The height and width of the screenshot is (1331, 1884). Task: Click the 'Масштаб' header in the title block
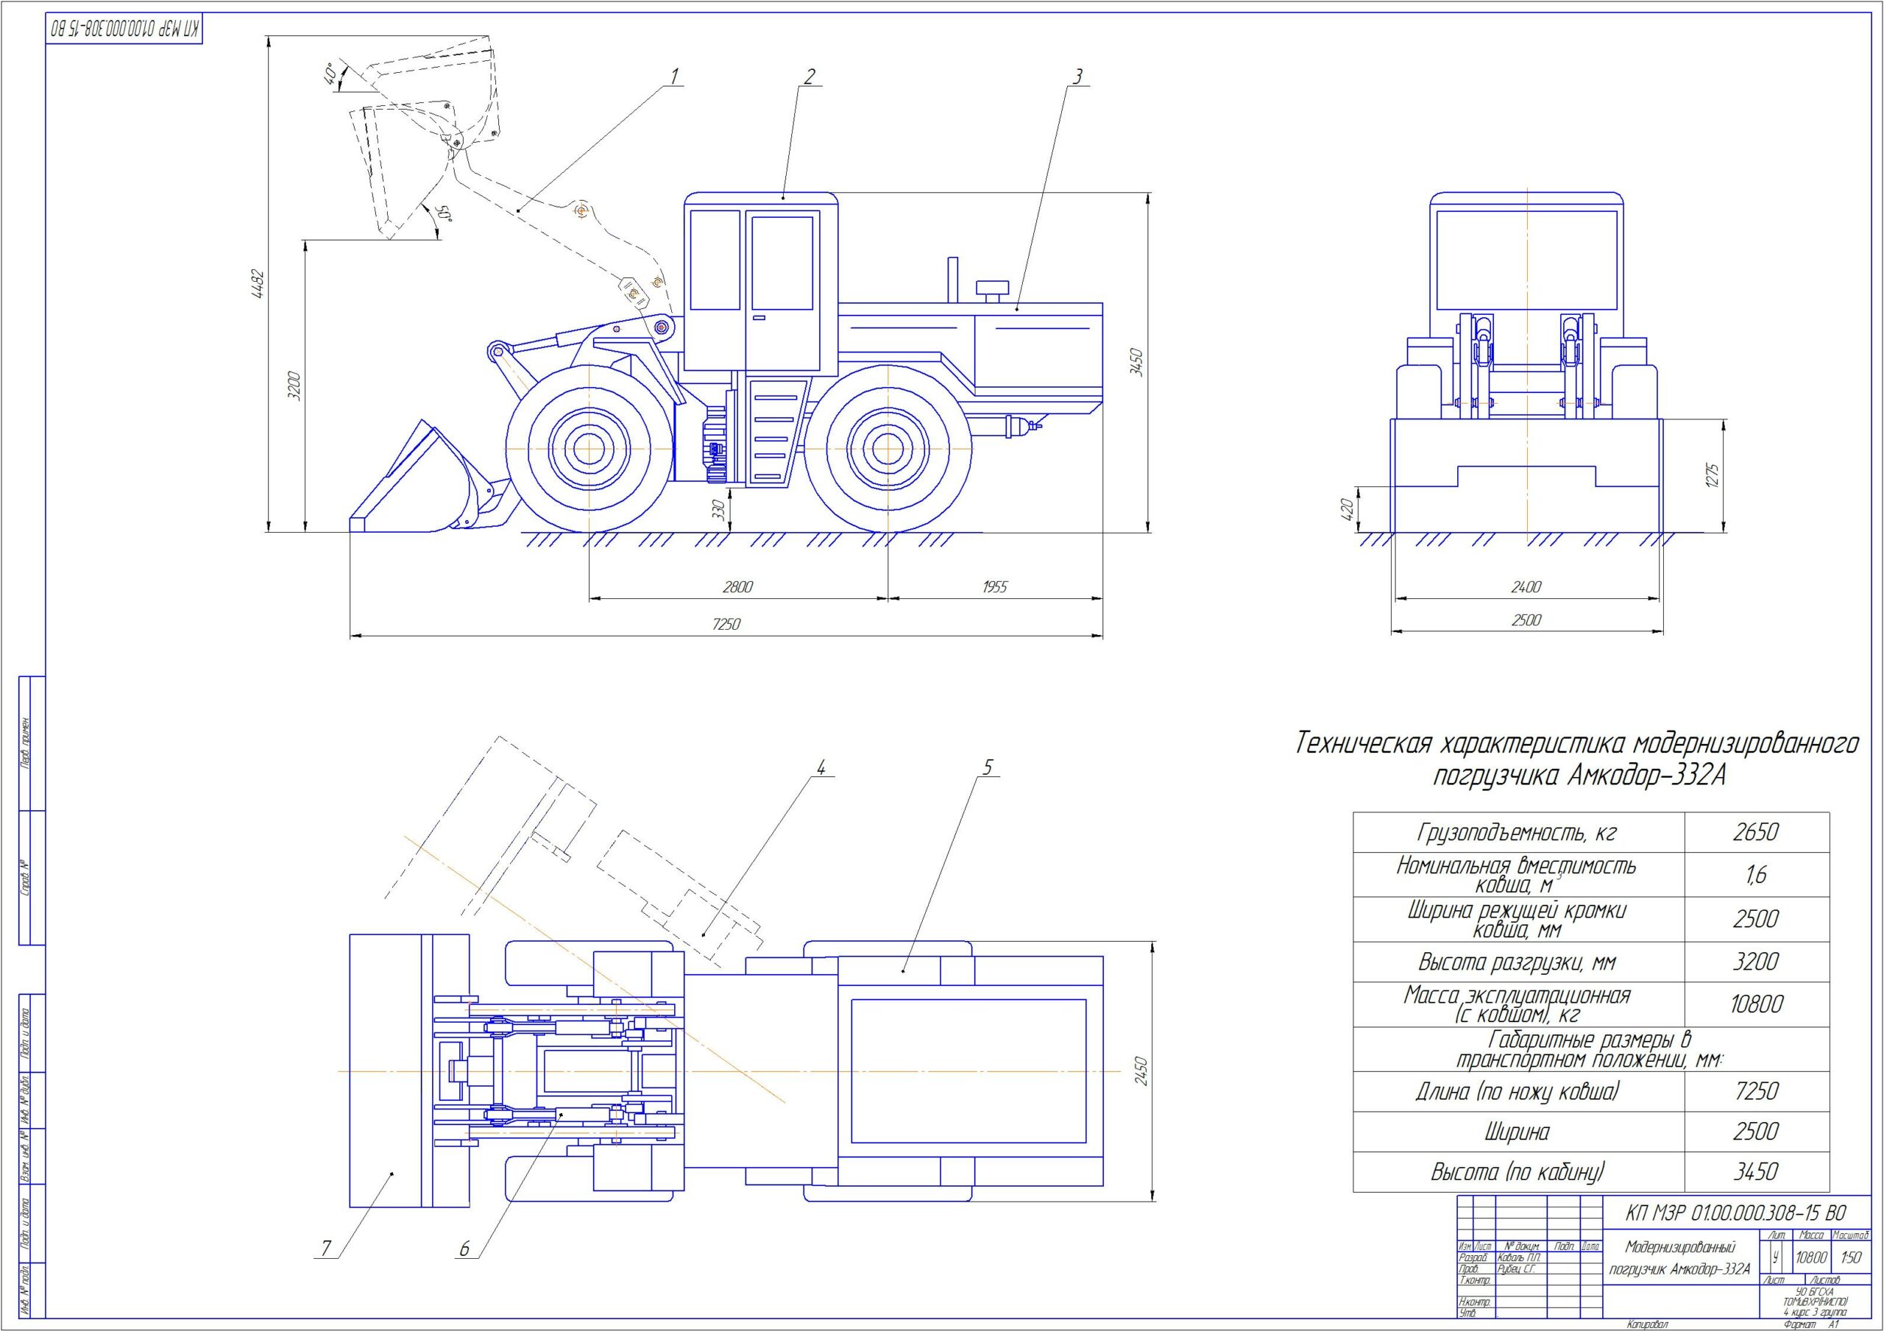coord(1851,1235)
